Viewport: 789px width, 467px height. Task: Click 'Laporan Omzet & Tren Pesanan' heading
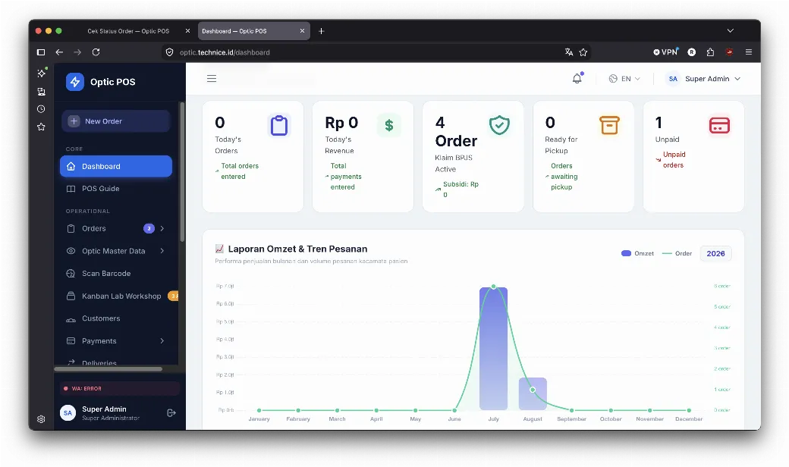point(297,249)
